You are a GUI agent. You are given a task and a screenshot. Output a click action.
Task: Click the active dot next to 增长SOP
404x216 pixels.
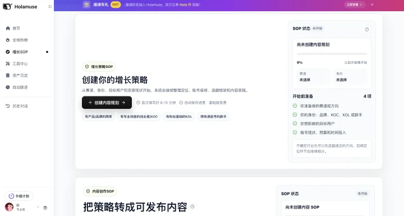47,52
